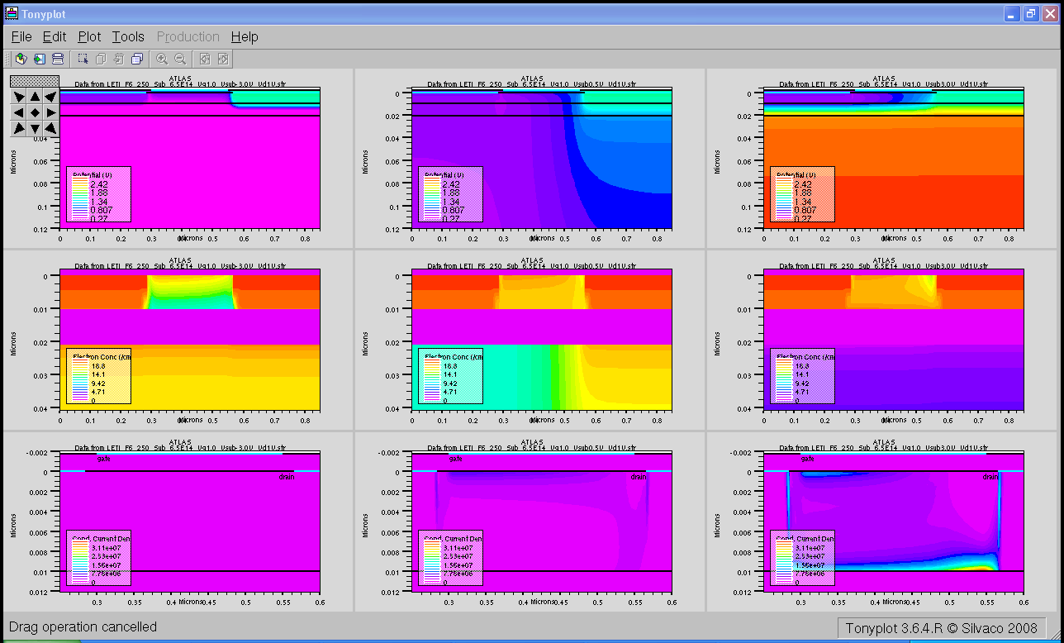Image resolution: width=1064 pixels, height=643 pixels.
Task: Click the Zoom in magnifier icon
Action: [162, 59]
